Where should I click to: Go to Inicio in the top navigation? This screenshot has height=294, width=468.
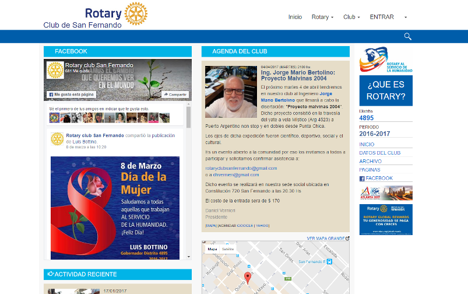(295, 17)
